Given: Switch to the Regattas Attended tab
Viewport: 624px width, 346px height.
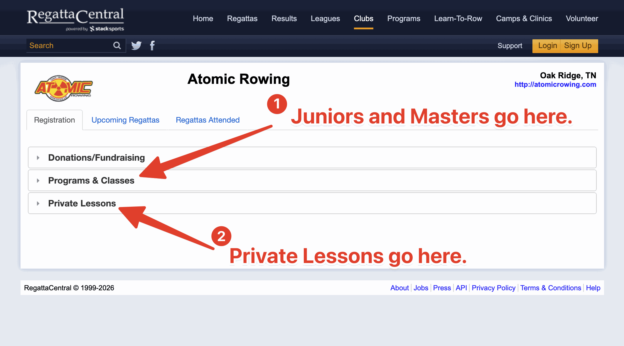Looking at the screenshot, I should click(208, 120).
